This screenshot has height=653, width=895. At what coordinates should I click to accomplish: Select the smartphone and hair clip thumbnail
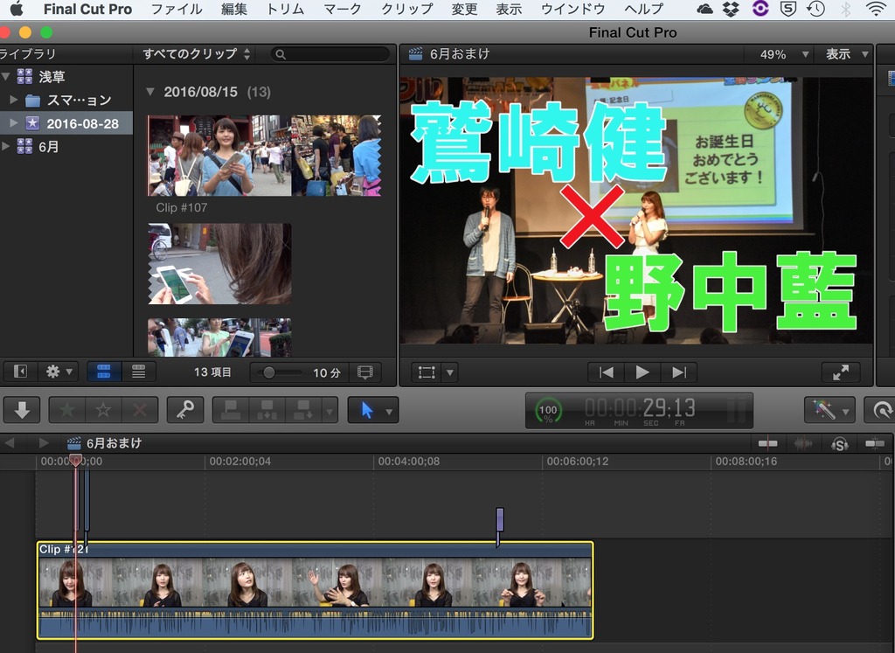click(219, 263)
